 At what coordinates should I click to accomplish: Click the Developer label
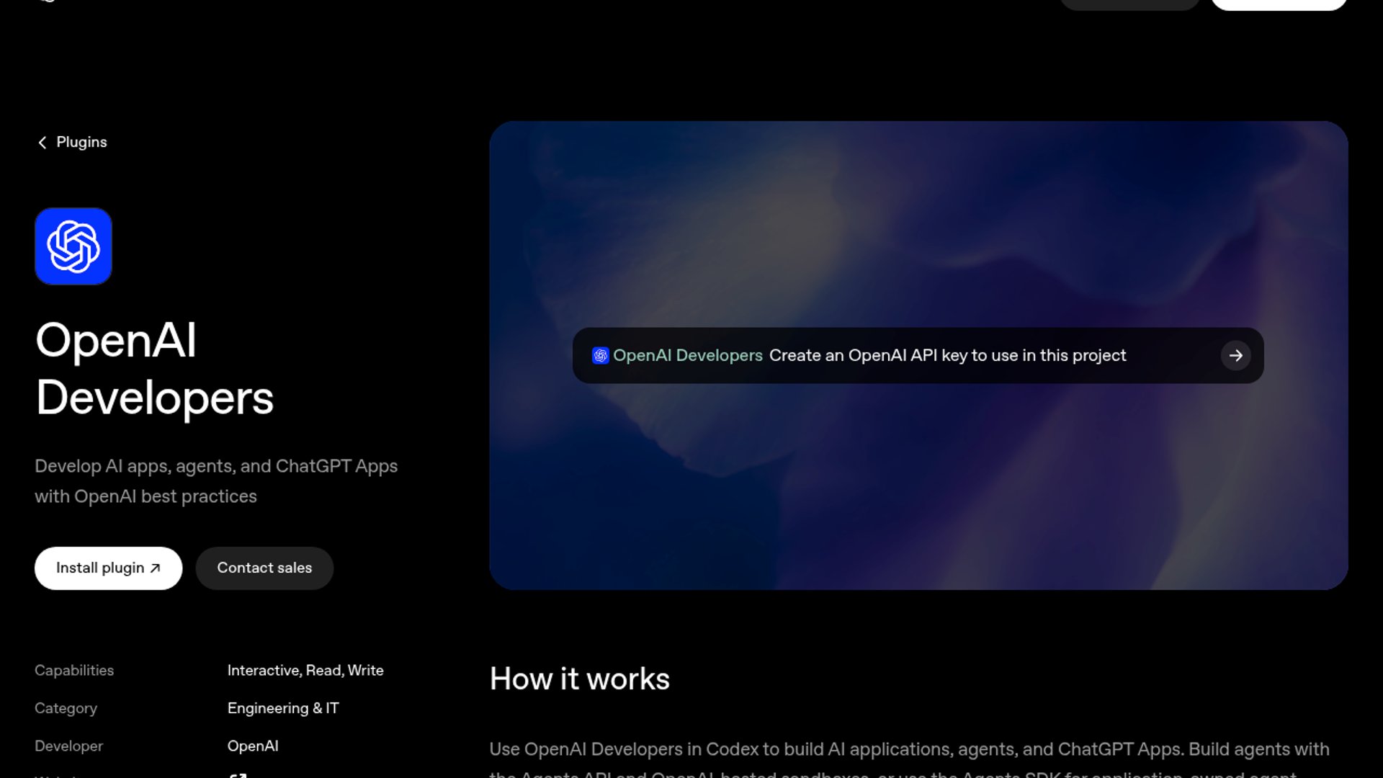[68, 746]
